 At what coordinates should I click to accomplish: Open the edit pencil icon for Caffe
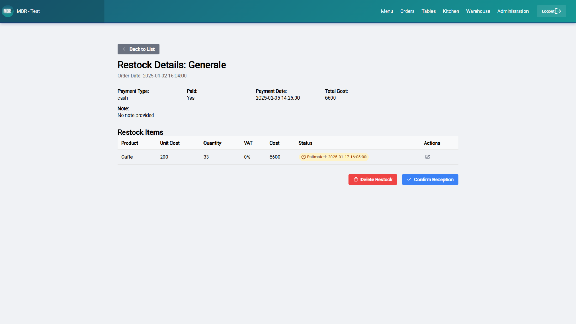point(427,157)
